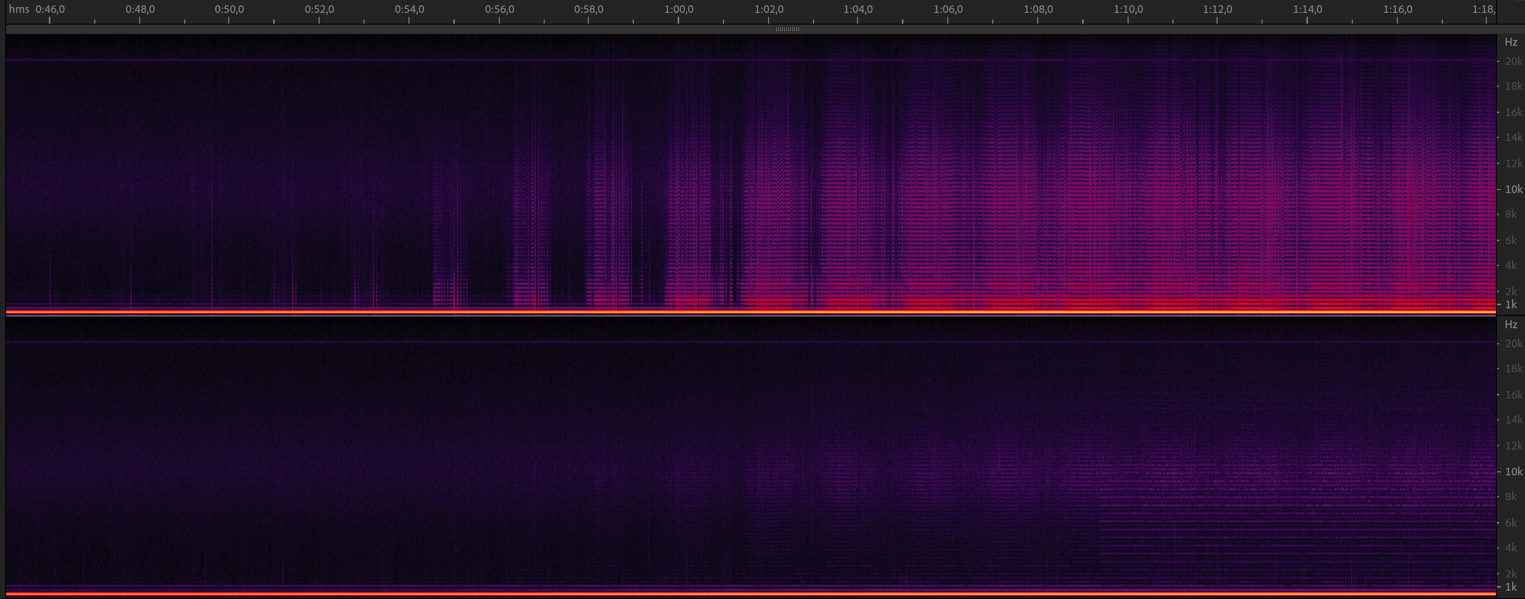Click 20k on the top channel frequency scale

(x=1513, y=61)
